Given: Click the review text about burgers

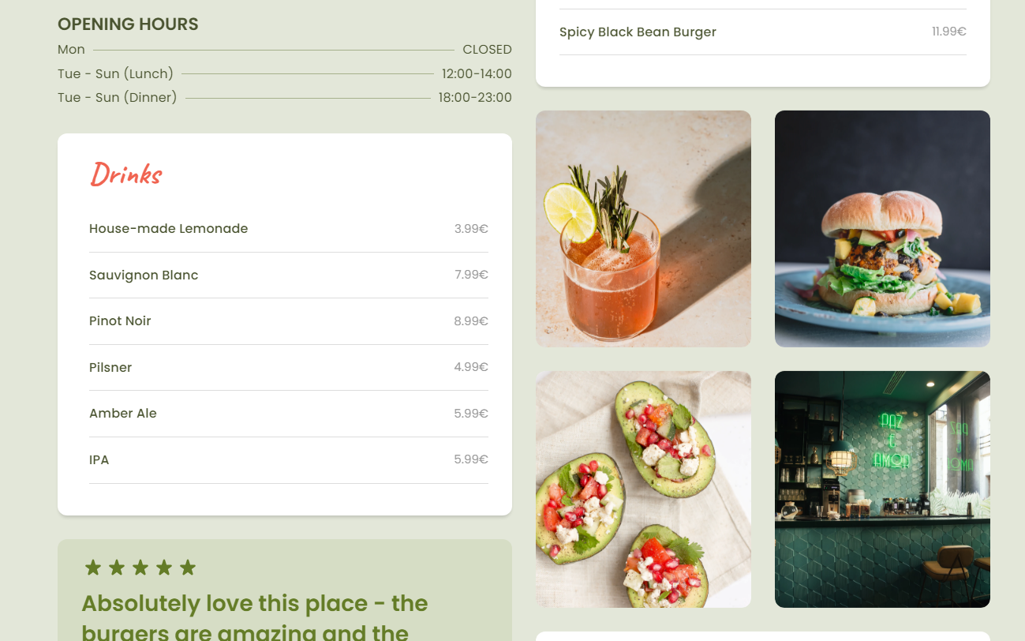Looking at the screenshot, I should [255, 617].
